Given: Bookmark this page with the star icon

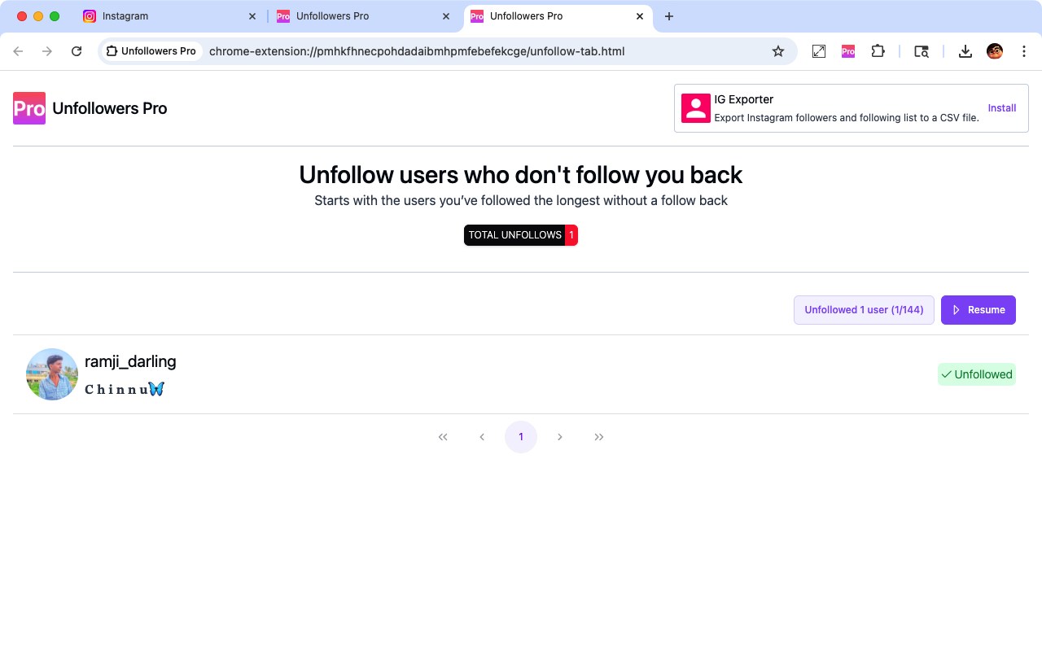Looking at the screenshot, I should 778,51.
